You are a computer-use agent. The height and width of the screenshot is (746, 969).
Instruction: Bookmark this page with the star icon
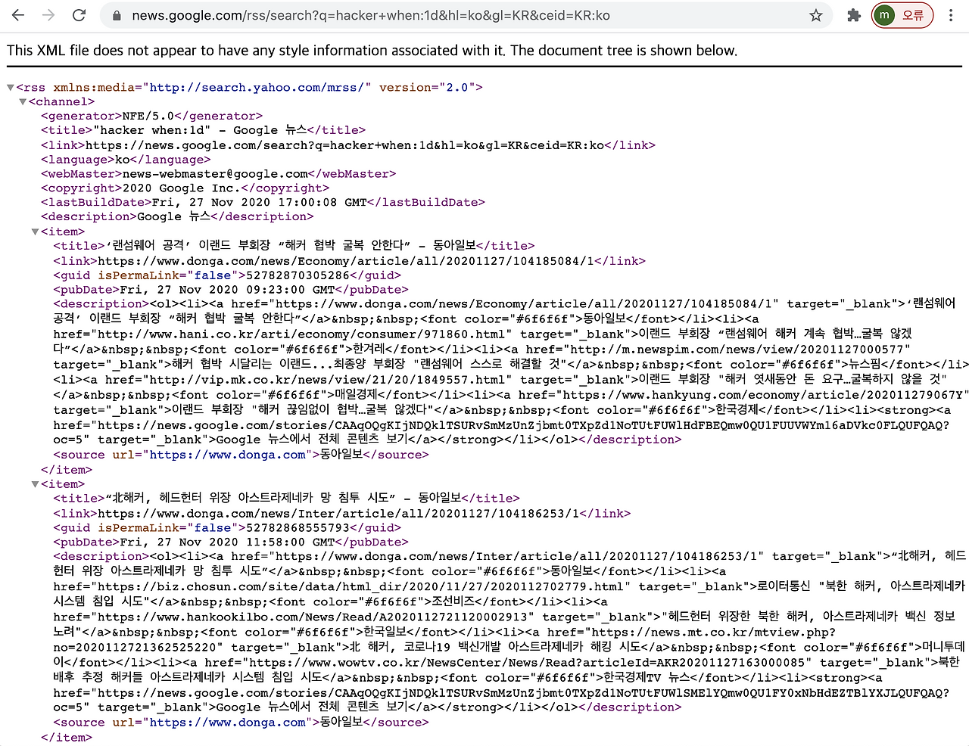(816, 16)
